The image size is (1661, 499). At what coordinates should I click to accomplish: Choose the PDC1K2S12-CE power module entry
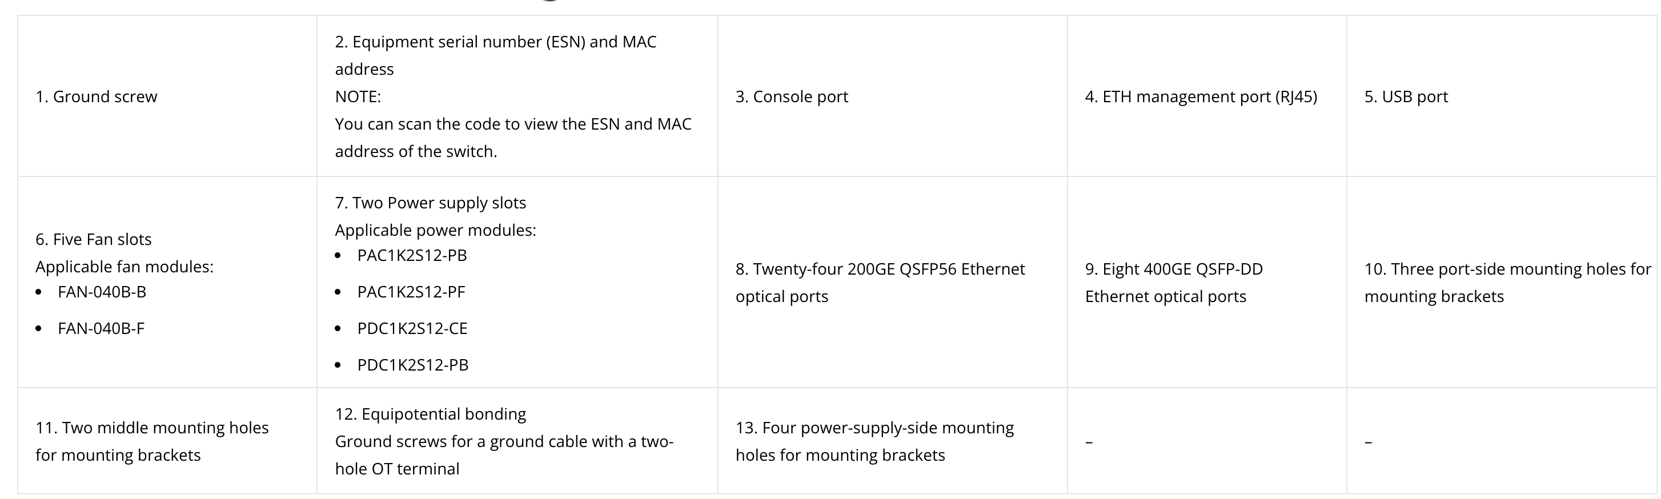[x=412, y=329]
